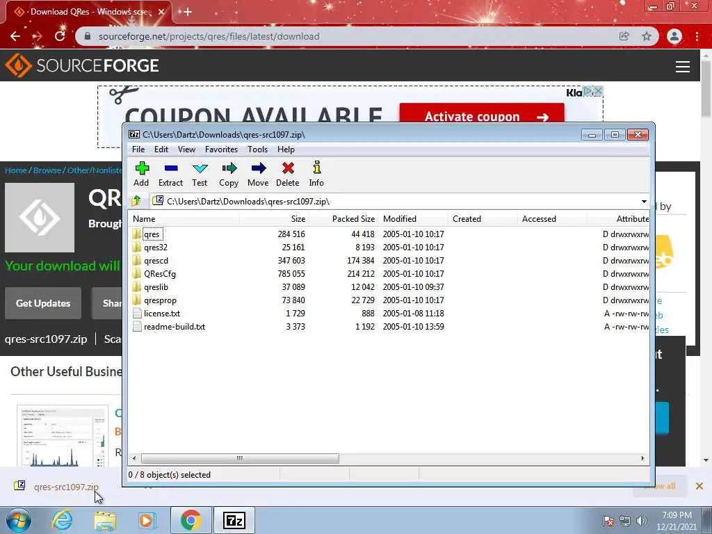This screenshot has width=712, height=534.
Task: Click the qrescd folder icon
Action: point(137,260)
